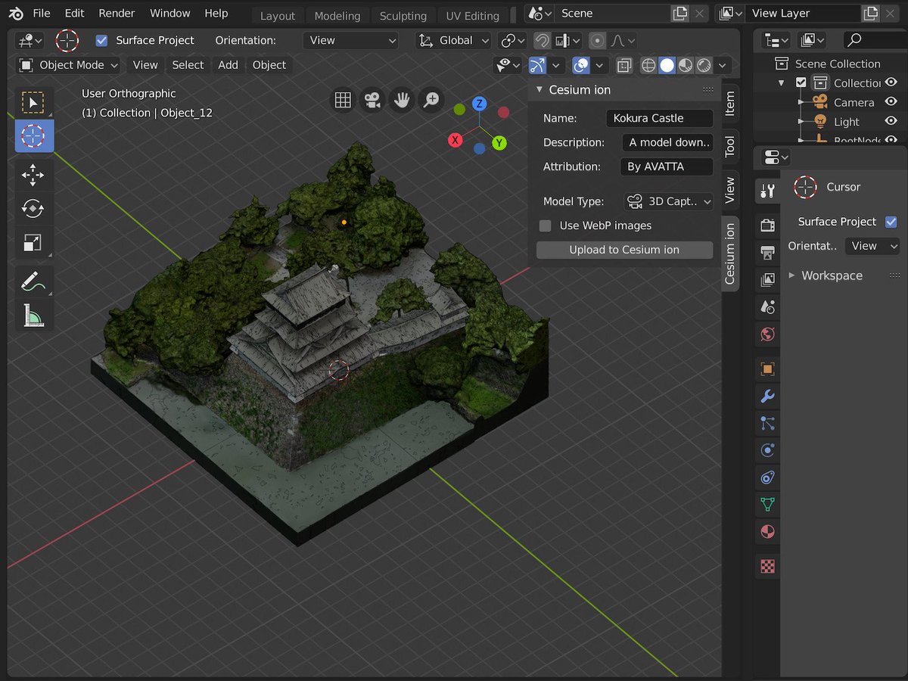Open the Object Mode dropdown
Screen dimensions: 908x681
coord(69,65)
